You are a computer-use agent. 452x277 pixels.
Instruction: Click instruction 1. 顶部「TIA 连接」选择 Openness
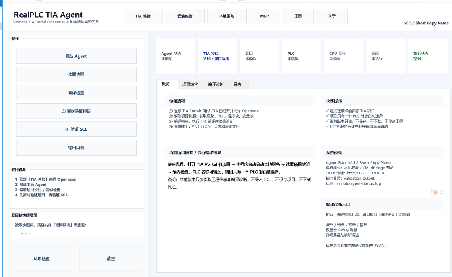(46, 180)
